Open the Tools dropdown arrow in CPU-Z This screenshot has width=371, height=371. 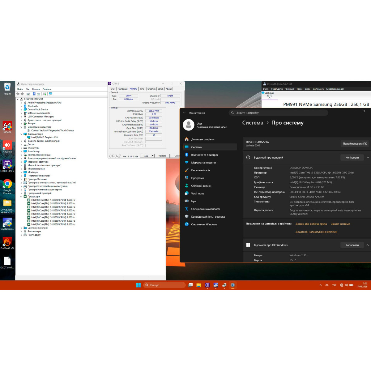(153, 156)
